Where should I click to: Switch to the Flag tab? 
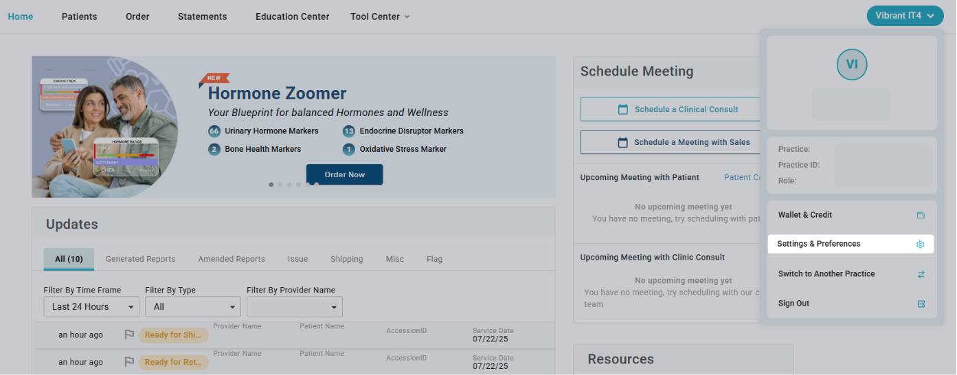click(x=434, y=259)
